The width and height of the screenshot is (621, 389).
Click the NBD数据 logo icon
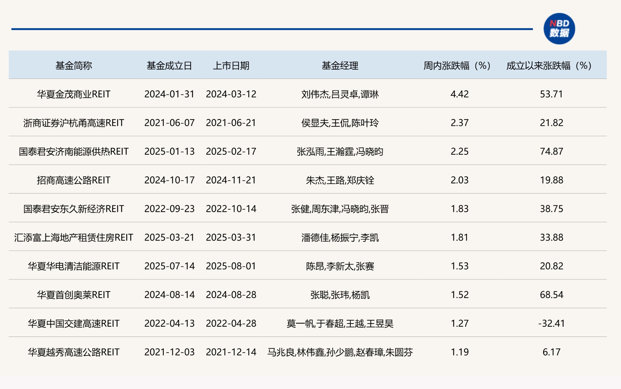(559, 29)
